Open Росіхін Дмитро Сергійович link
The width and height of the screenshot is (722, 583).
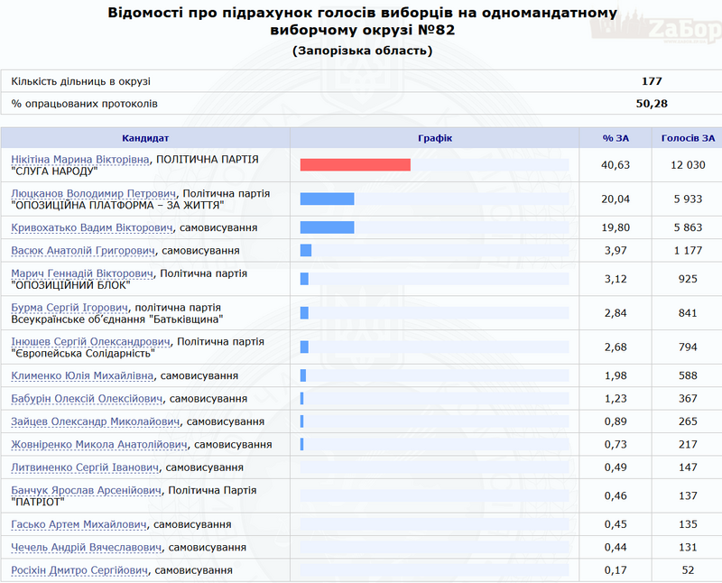click(79, 570)
